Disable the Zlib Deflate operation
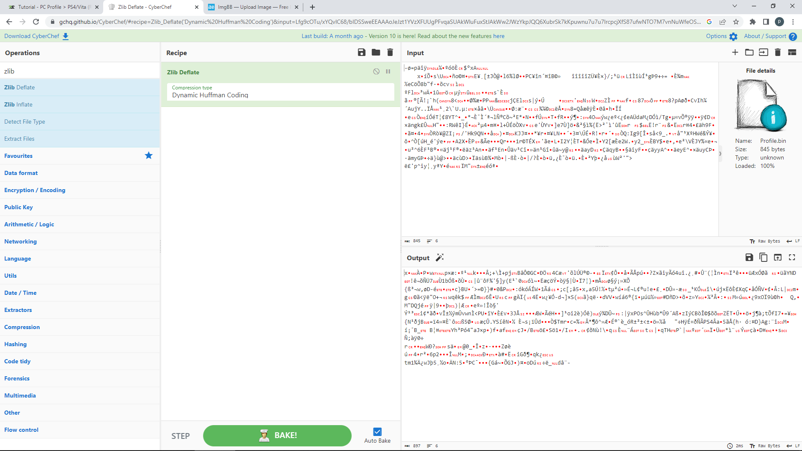 376,71
